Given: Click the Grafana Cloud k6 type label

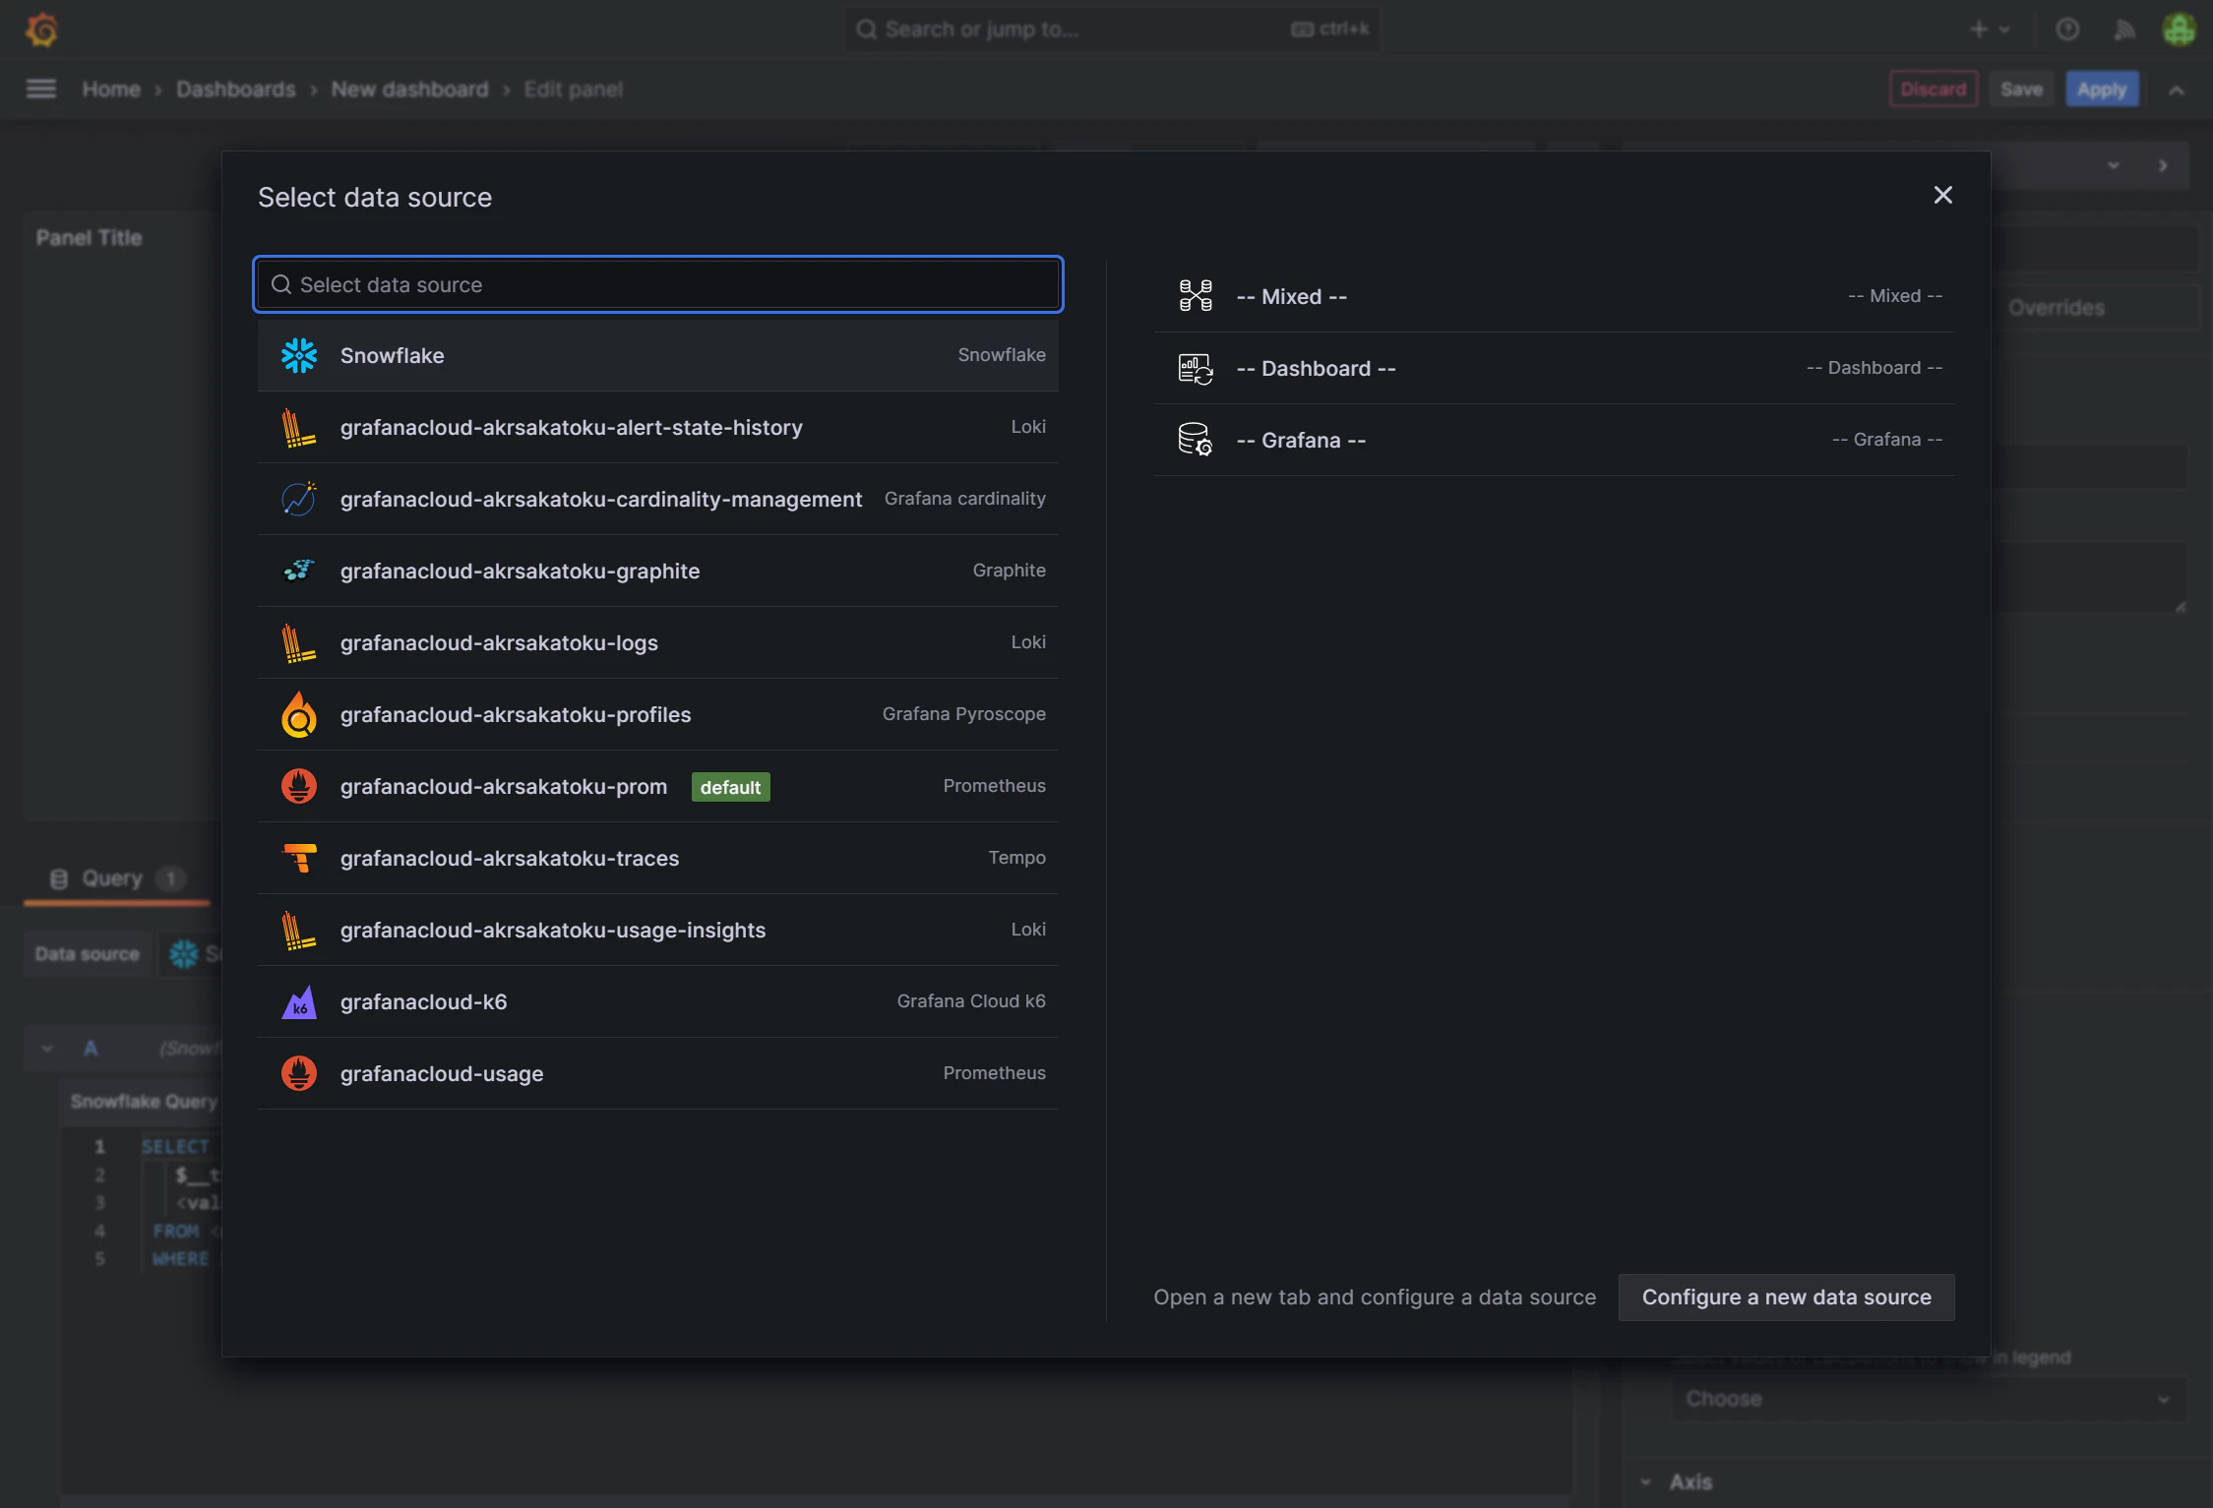Looking at the screenshot, I should tap(971, 1000).
